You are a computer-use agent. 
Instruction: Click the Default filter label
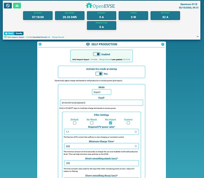[x=74, y=119]
